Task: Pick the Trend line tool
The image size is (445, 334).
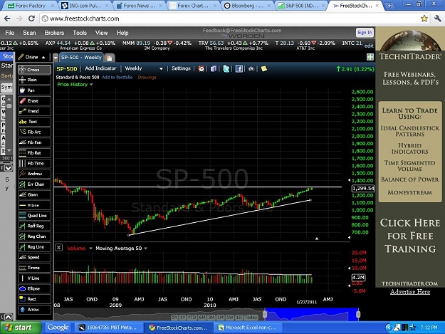Action: pos(34,111)
